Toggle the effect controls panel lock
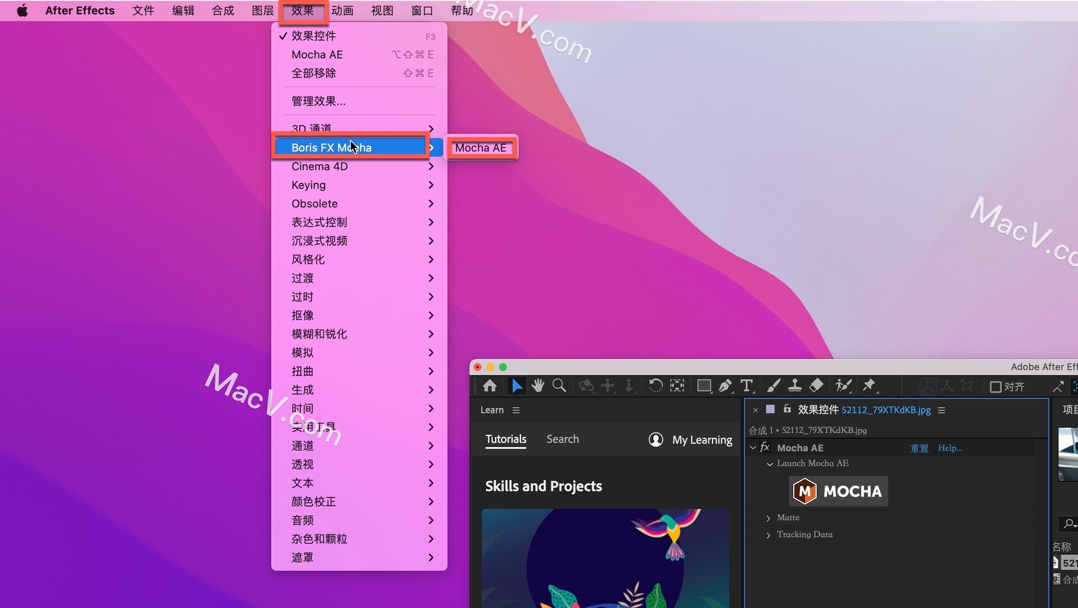This screenshot has height=608, width=1078. (x=787, y=409)
